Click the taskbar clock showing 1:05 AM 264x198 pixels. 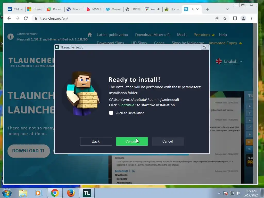point(251,193)
